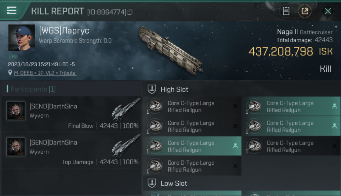The image size is (341, 196).
Task: Copy the kill report ID
Action: point(130,12)
